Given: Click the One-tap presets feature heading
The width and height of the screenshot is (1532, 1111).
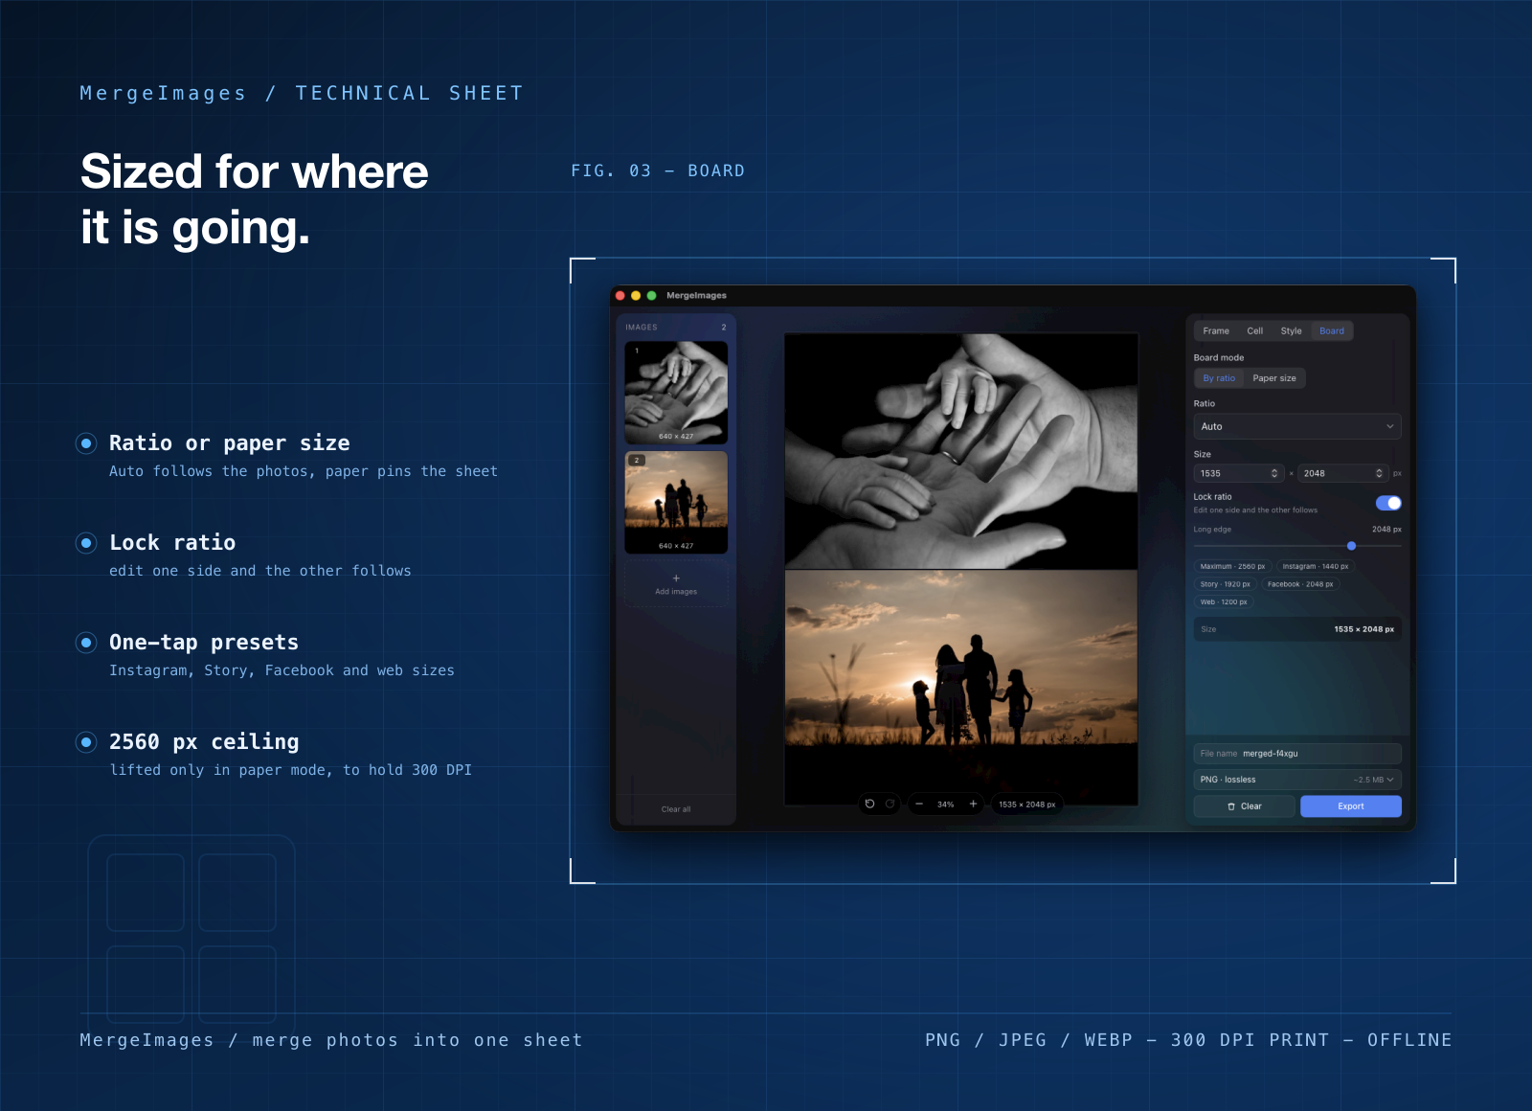Looking at the screenshot, I should pos(204,643).
